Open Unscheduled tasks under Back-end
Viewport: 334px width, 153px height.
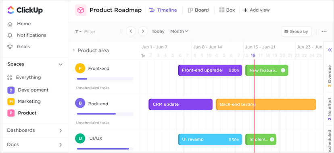click(x=93, y=123)
